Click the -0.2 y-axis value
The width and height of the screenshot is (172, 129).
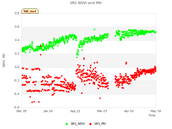pos(17,80)
